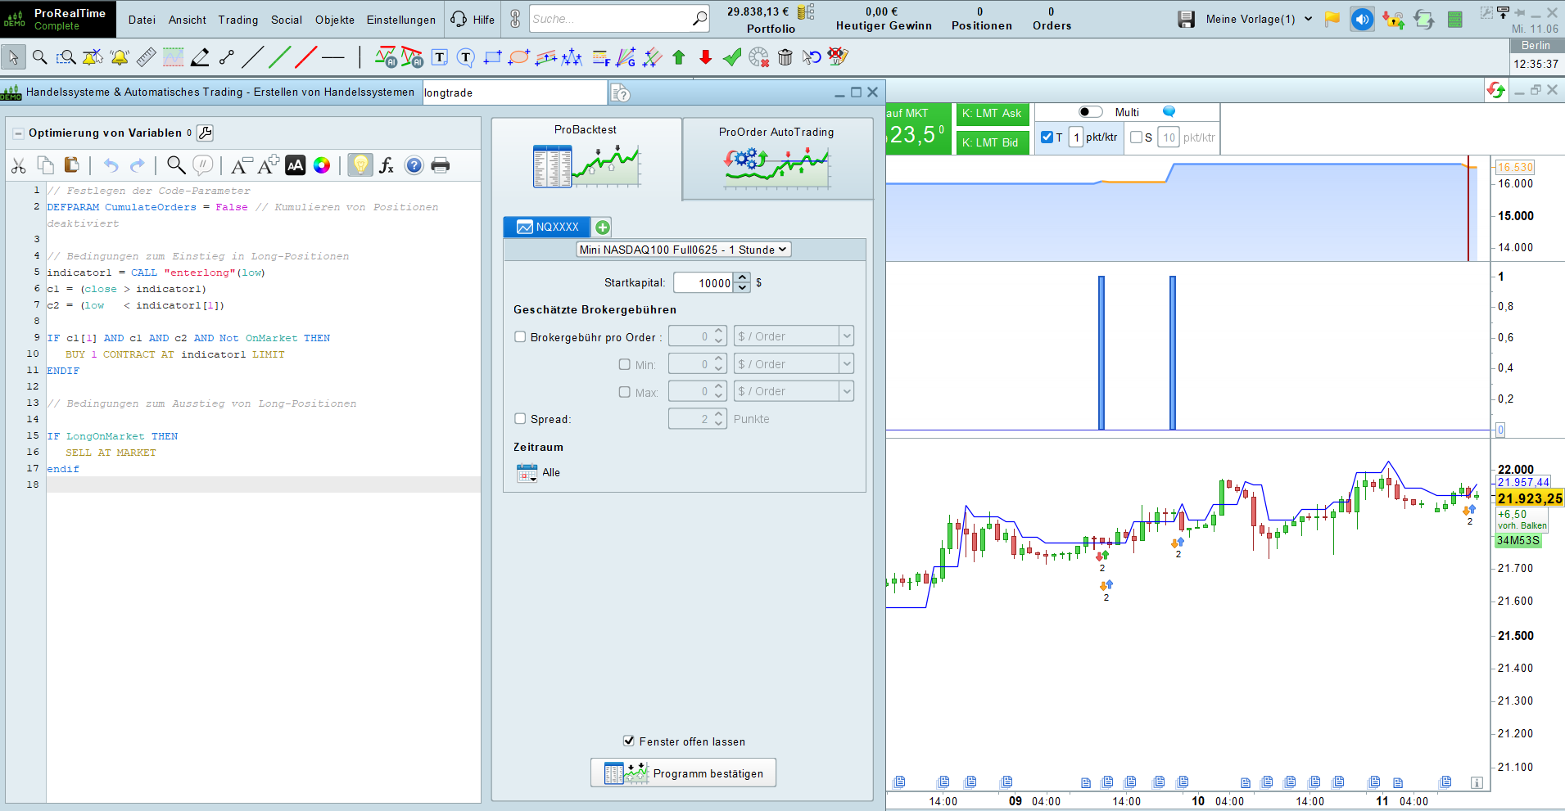The width and height of the screenshot is (1565, 811).
Task: Toggle the sound speaker button
Action: pyautogui.click(x=1362, y=19)
